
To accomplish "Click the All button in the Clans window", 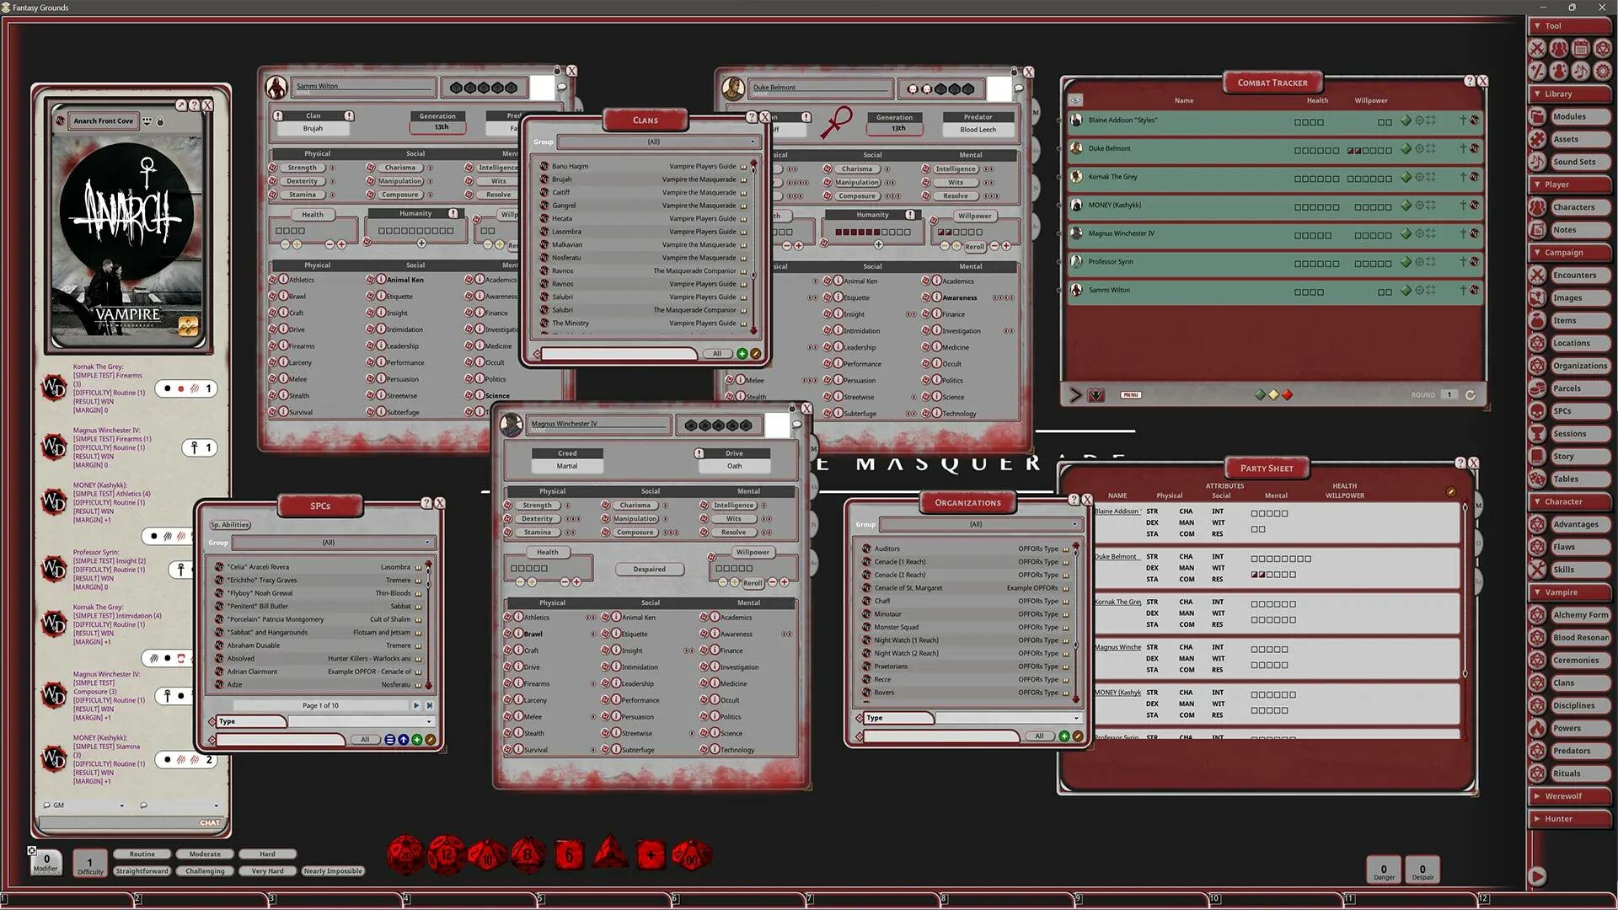I will click(717, 353).
